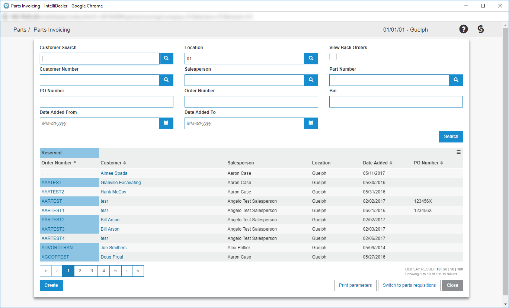Click the Bin input field
Screen dimensions: 509x308
pyautogui.click(x=396, y=102)
